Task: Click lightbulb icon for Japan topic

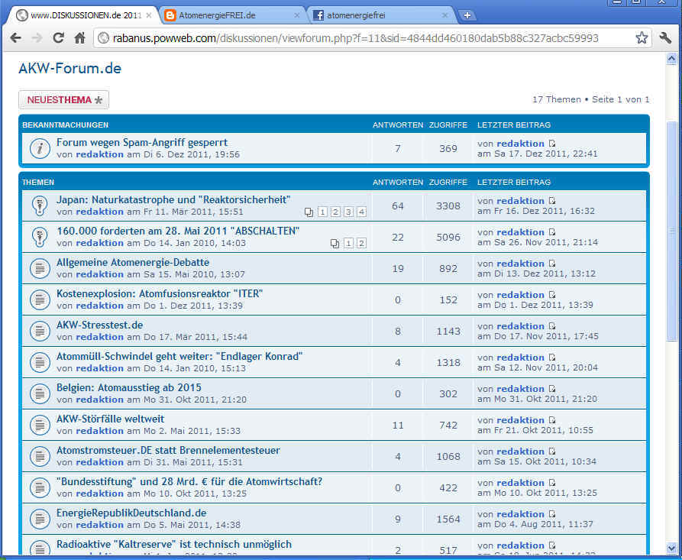Action: [39, 206]
